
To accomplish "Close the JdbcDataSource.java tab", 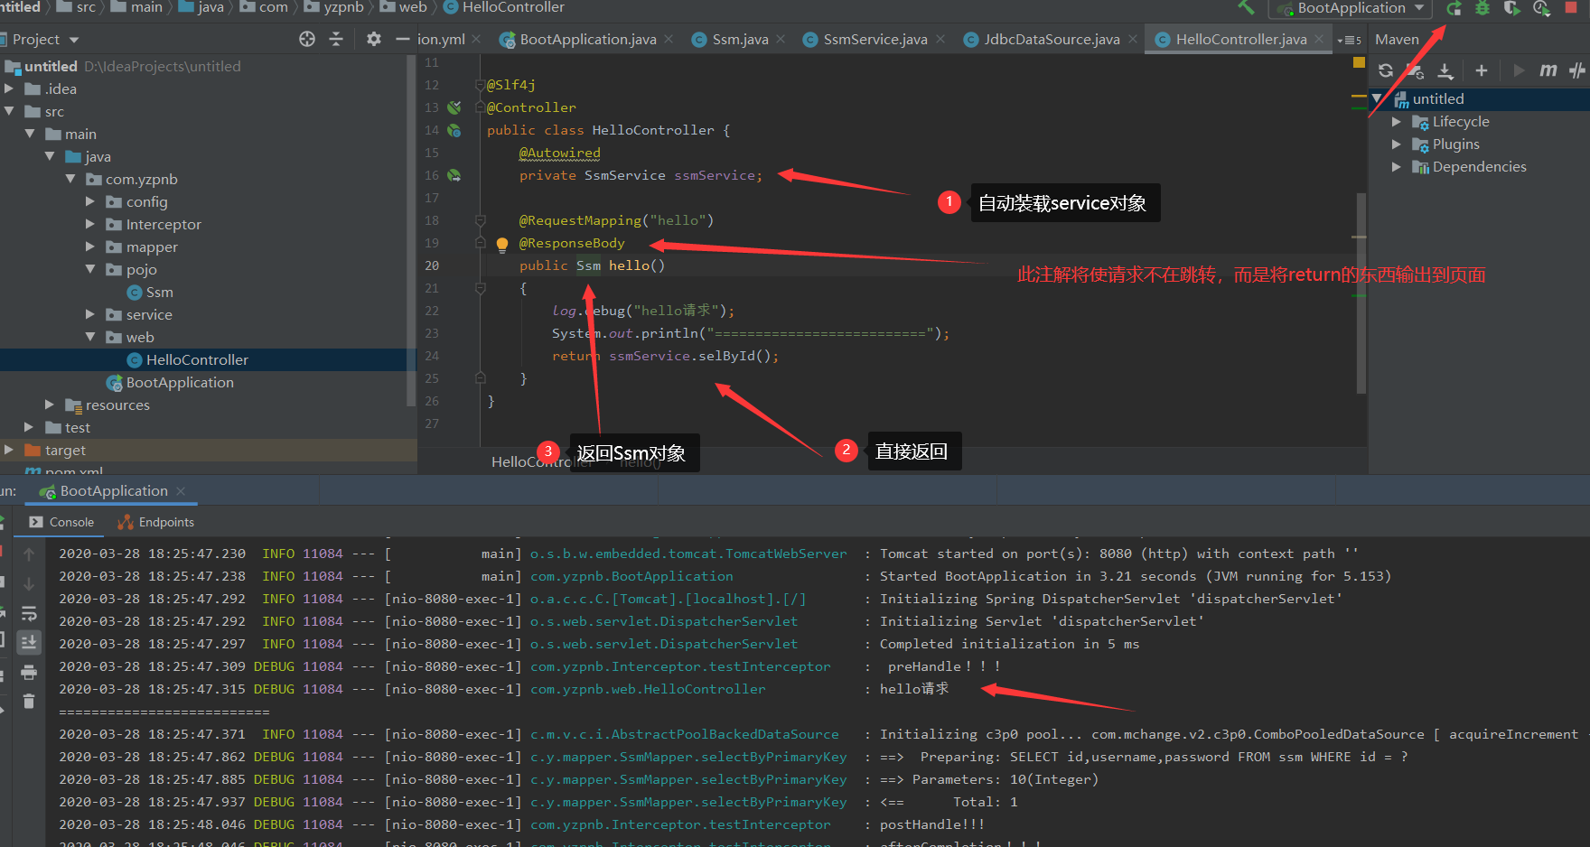I will click(x=1133, y=39).
